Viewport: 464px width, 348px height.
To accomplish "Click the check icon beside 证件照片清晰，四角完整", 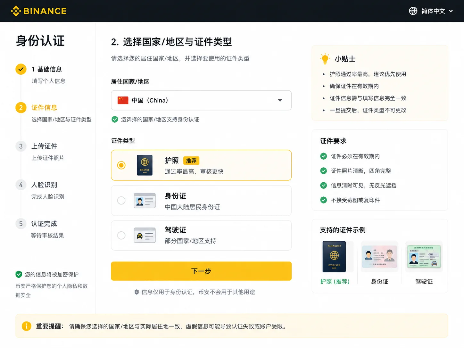I will pos(324,171).
